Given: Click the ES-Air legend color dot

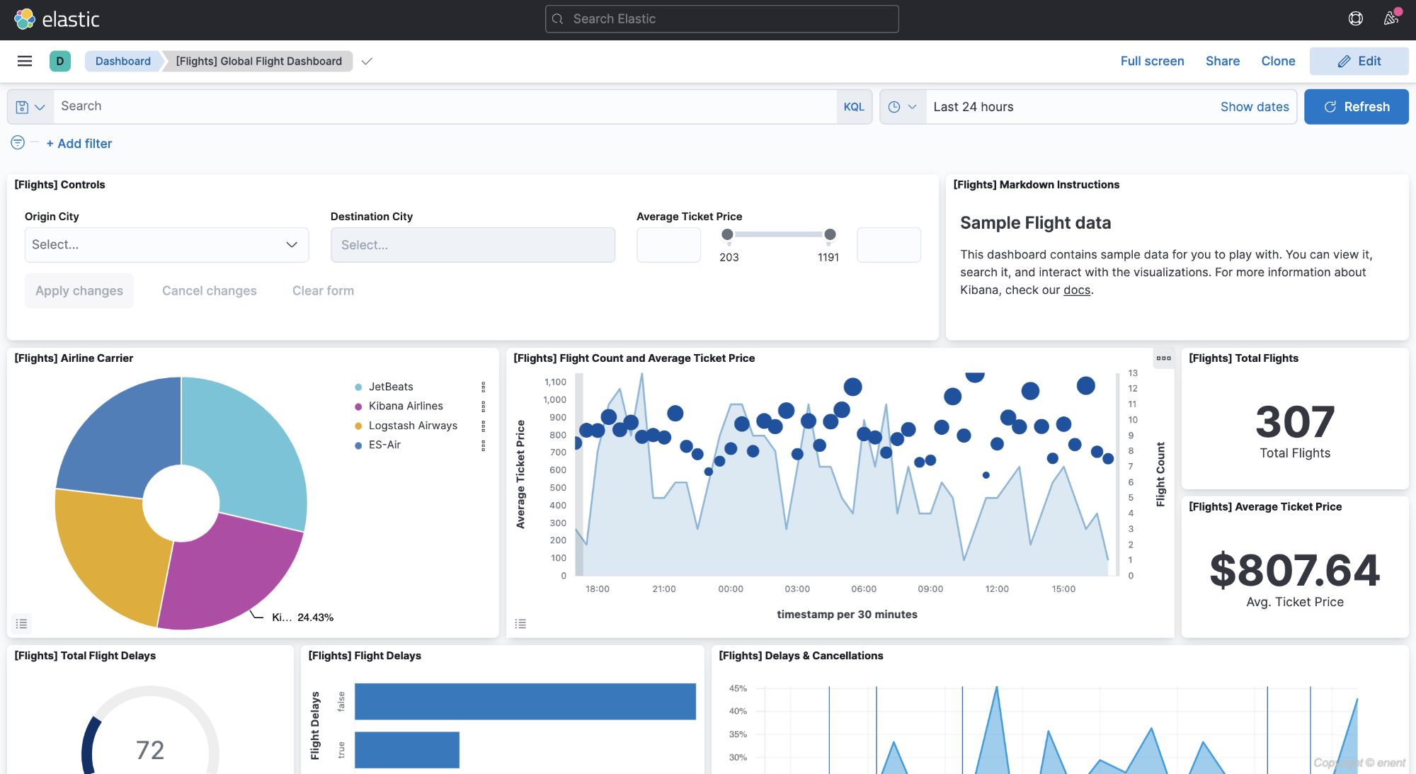Looking at the screenshot, I should click(x=358, y=445).
